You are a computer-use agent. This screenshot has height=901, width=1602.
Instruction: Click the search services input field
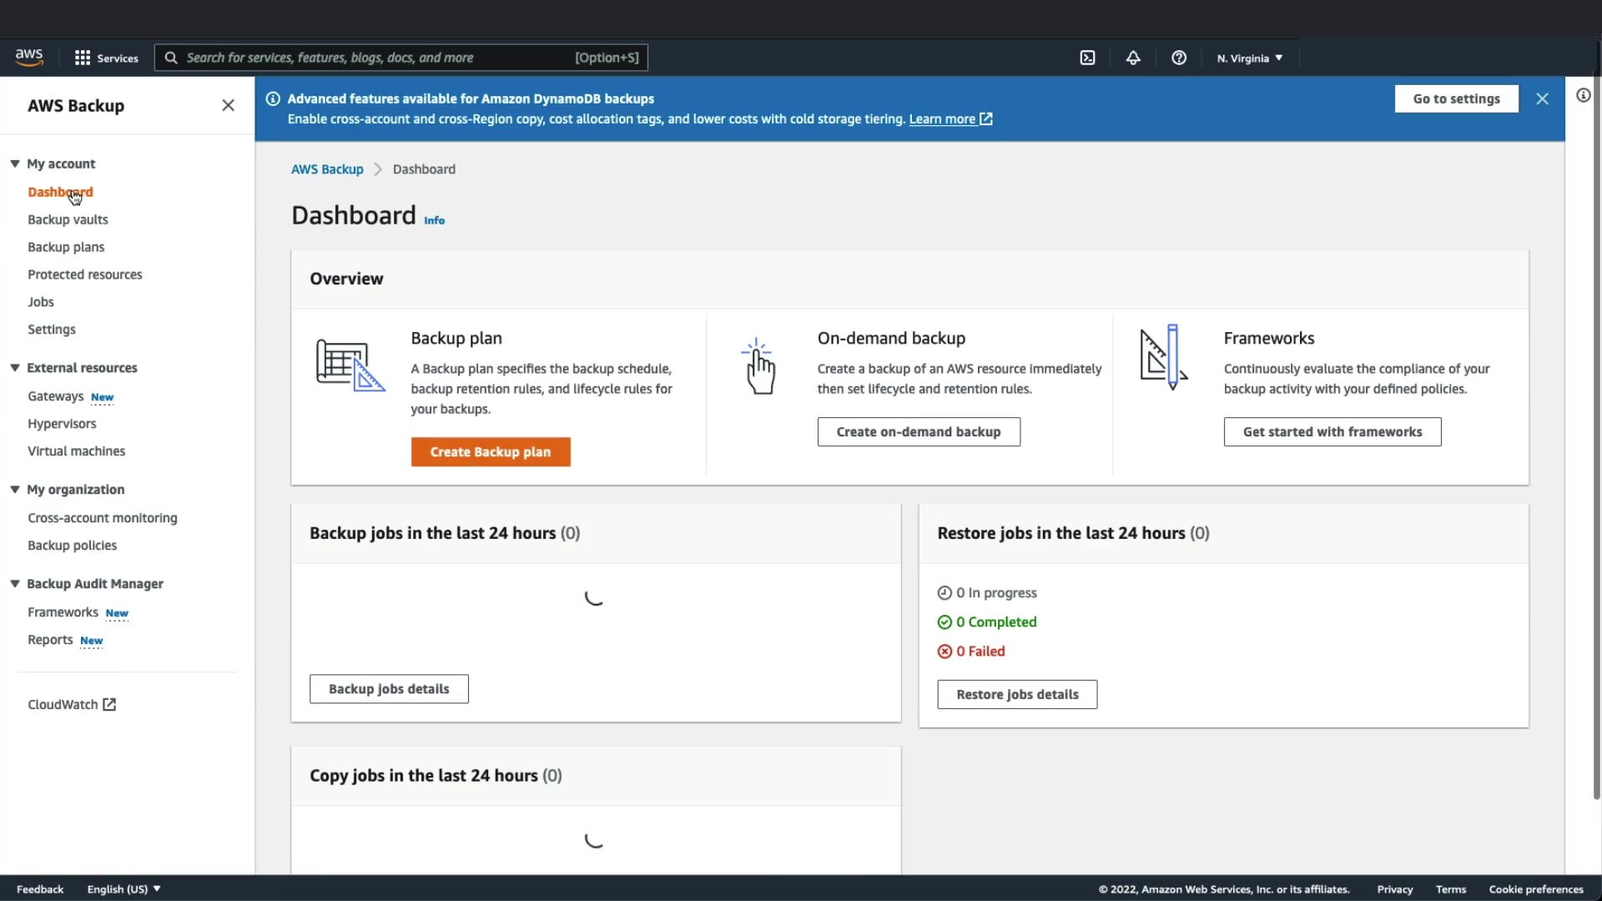pos(375,58)
